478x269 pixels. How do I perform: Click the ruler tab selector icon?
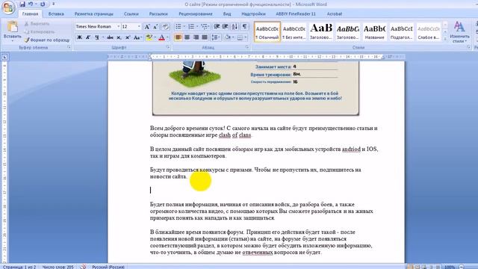[4, 57]
